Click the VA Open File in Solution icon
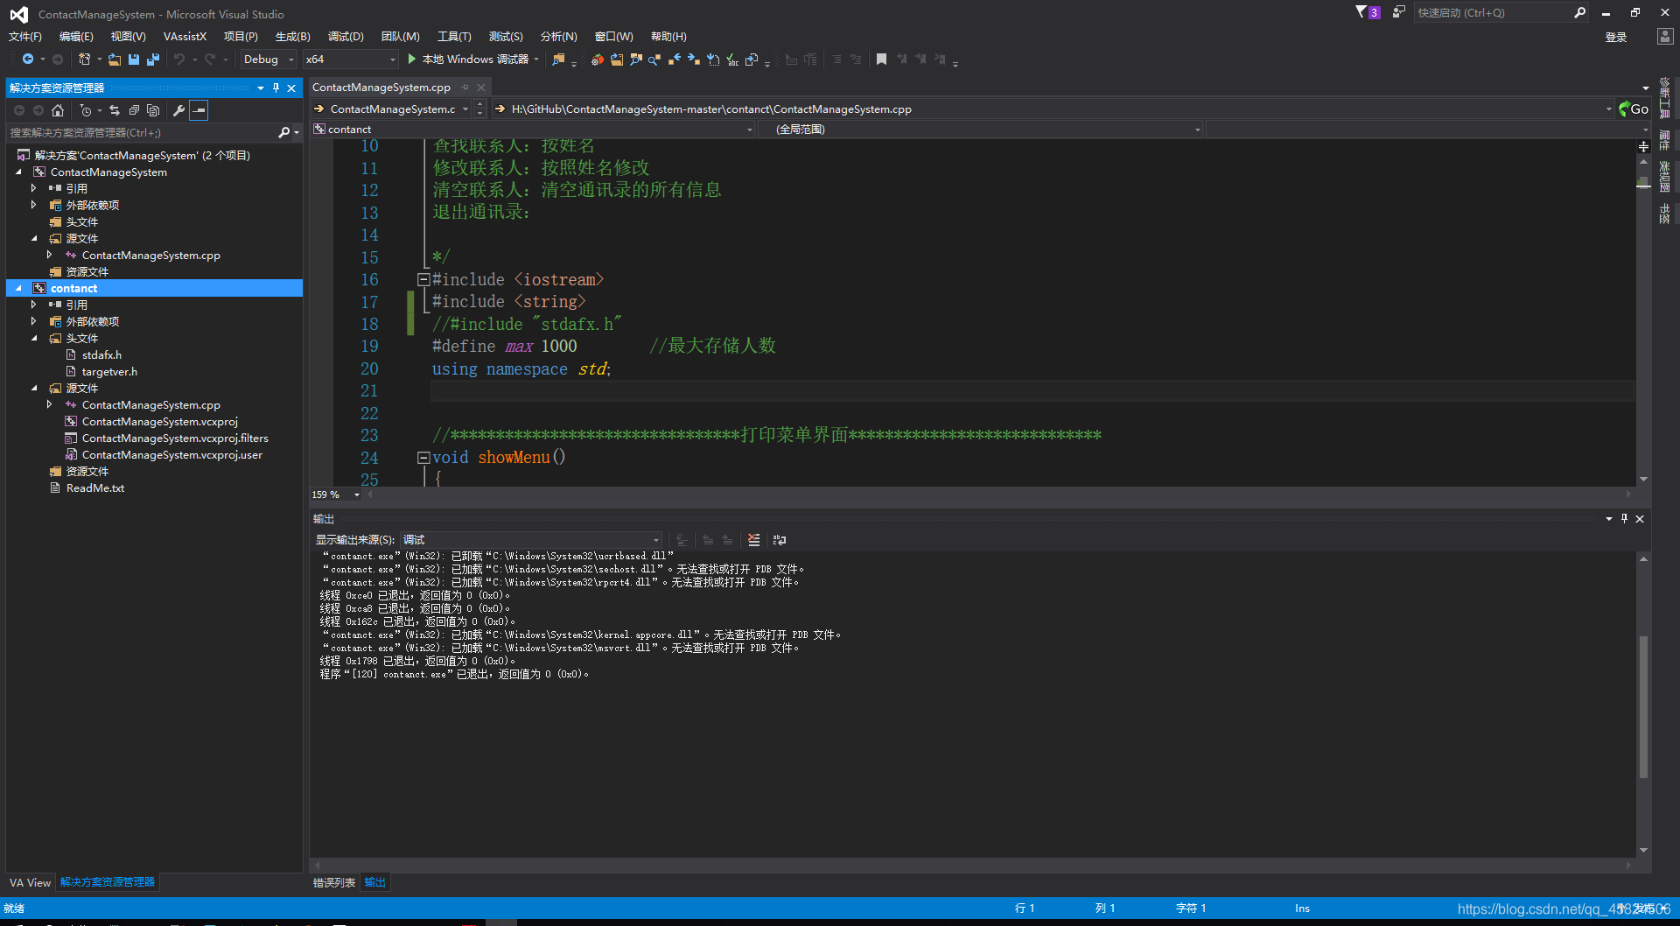 pyautogui.click(x=617, y=60)
